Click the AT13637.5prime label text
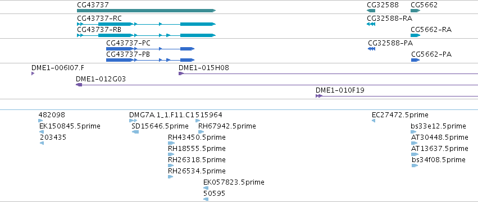478x202 pixels. click(440, 149)
